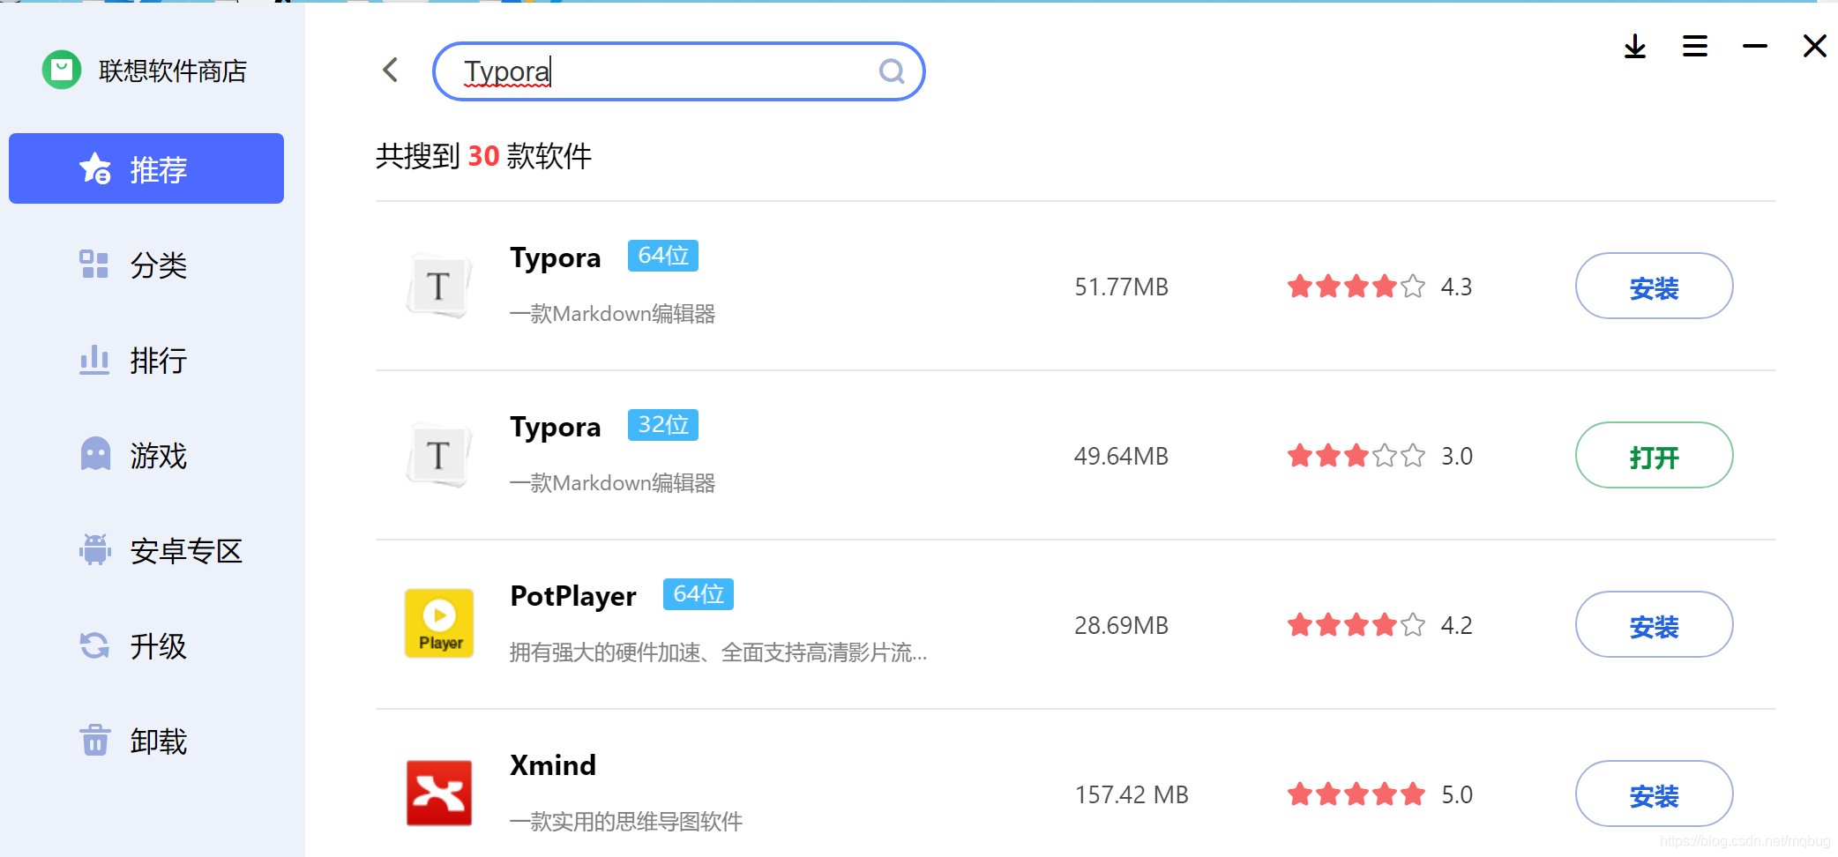Click Xmind's 5.0 star rating
Viewport: 1838px width, 857px height.
tap(1379, 794)
